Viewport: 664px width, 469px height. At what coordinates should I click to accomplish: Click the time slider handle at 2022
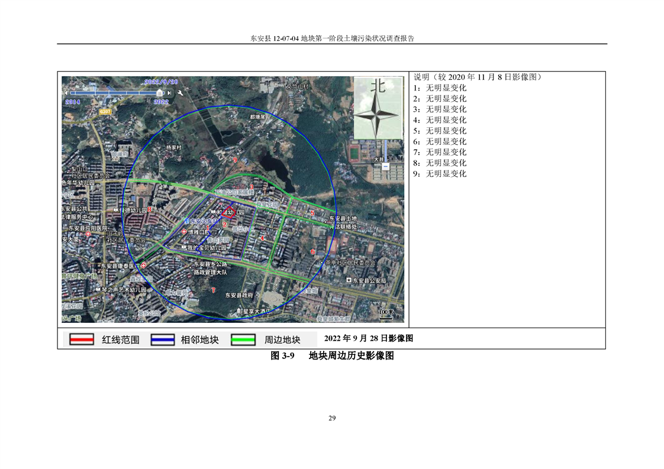coord(159,93)
